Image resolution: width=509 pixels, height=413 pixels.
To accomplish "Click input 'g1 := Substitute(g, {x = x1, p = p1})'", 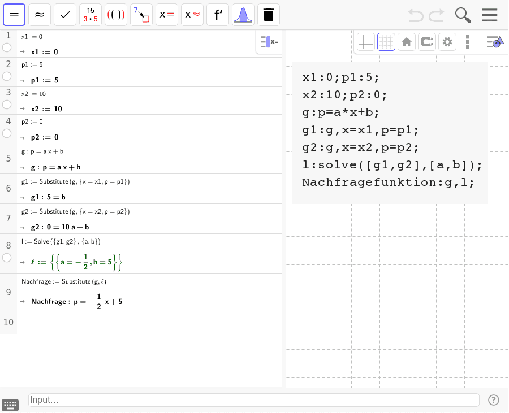I will [x=76, y=181].
